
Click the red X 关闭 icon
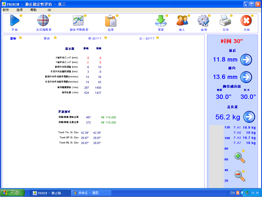246,21
